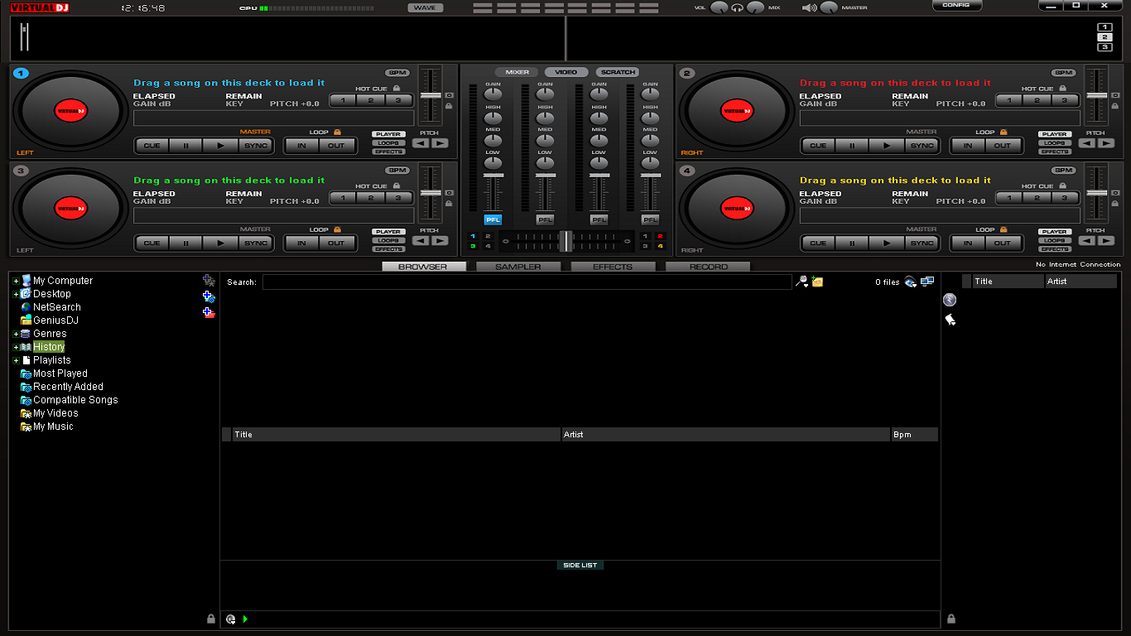The image size is (1131, 636).
Task: Enable PFL on the first mixer channel
Action: click(492, 219)
